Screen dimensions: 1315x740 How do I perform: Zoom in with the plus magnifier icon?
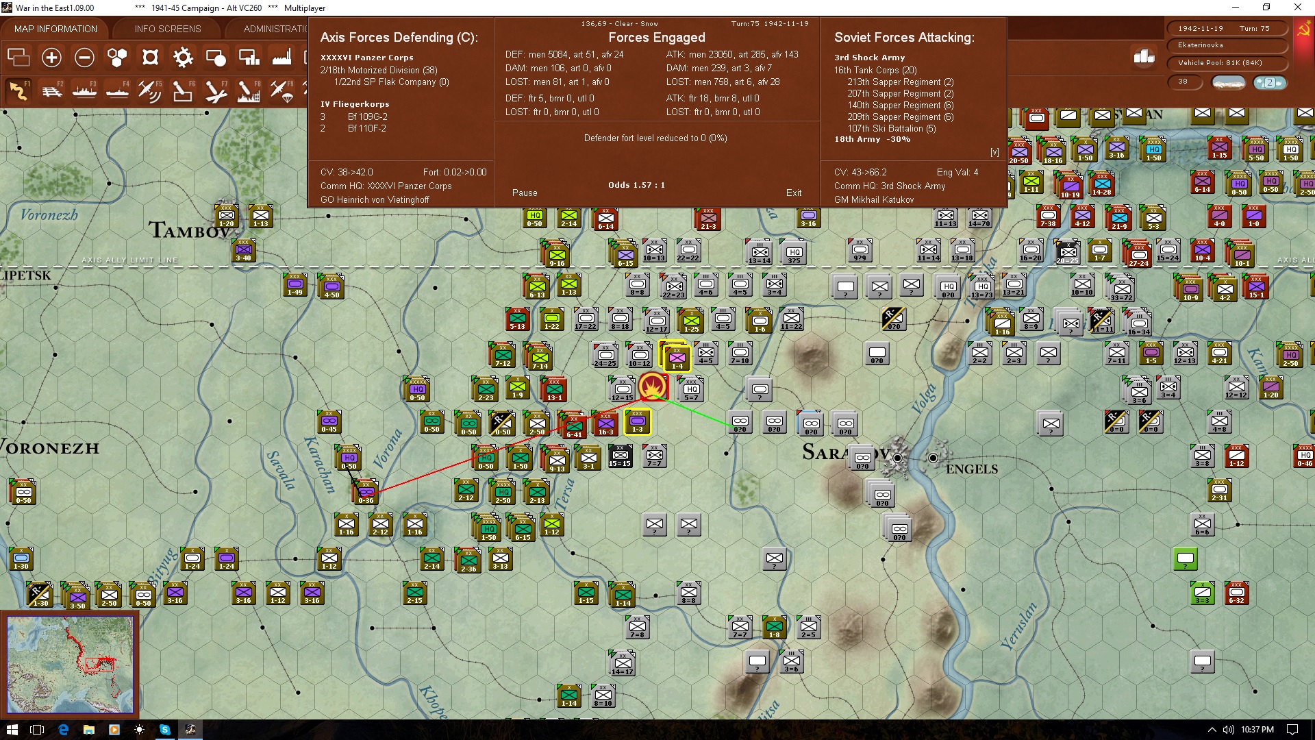51,58
